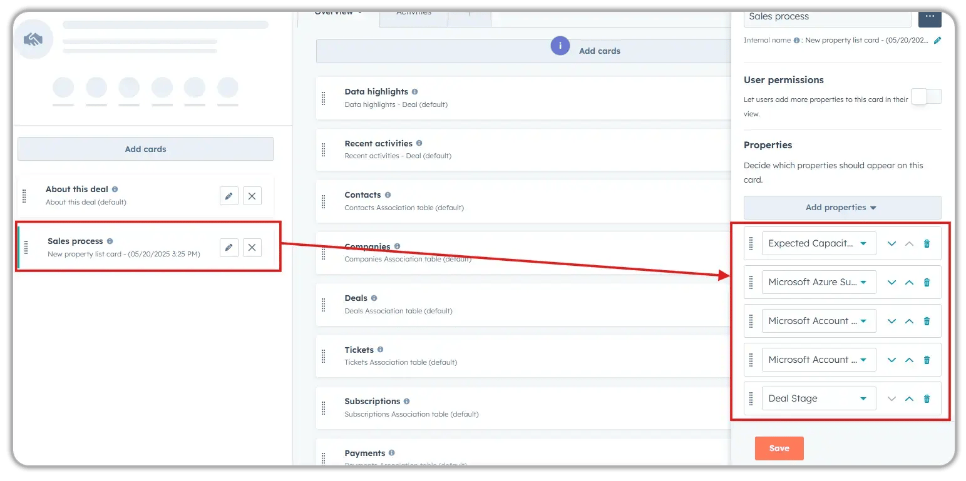The height and width of the screenshot is (481, 966).
Task: Click Add cards in the left panel
Action: click(145, 149)
